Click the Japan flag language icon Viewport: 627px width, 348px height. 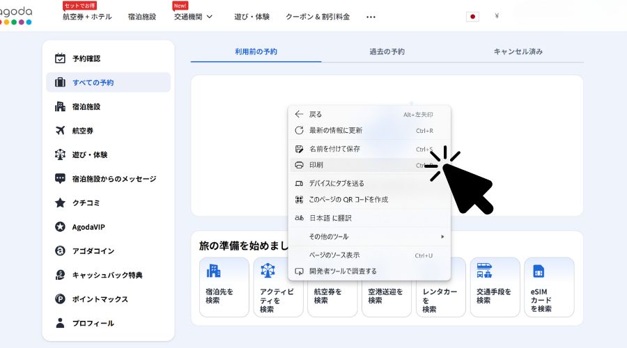click(472, 17)
